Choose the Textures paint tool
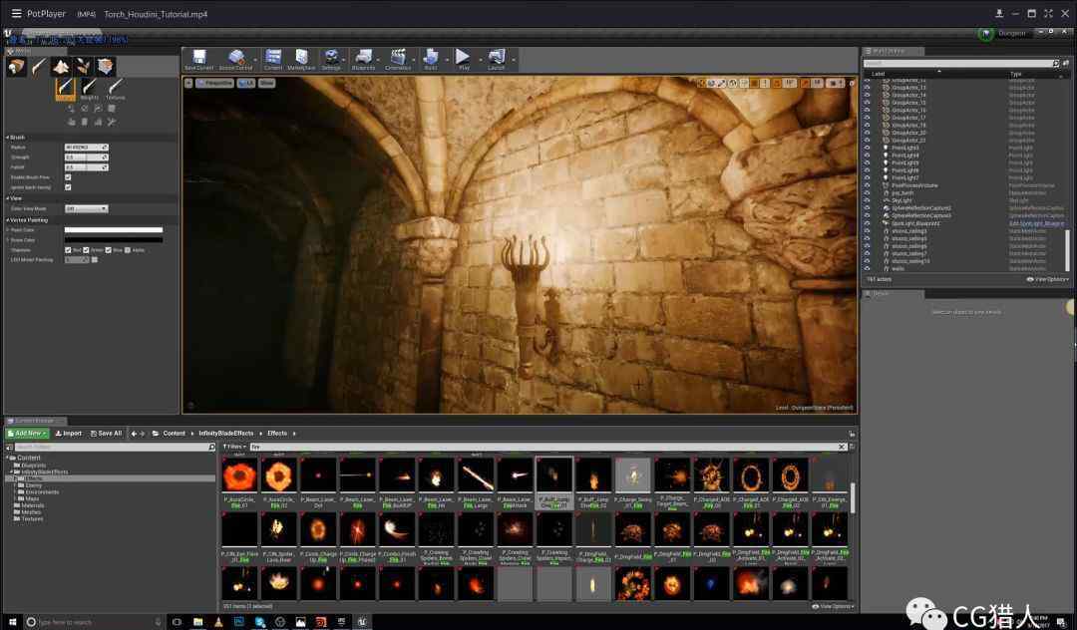 tap(115, 89)
